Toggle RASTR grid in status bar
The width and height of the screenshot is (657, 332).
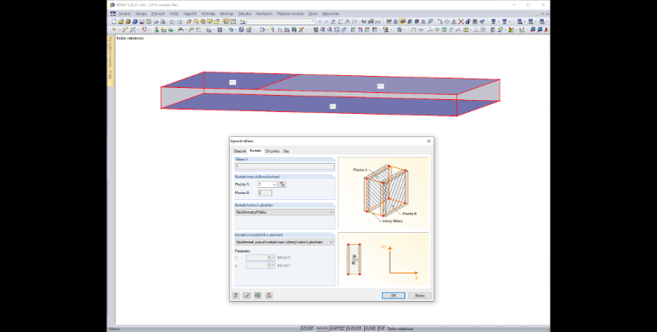[322, 329]
